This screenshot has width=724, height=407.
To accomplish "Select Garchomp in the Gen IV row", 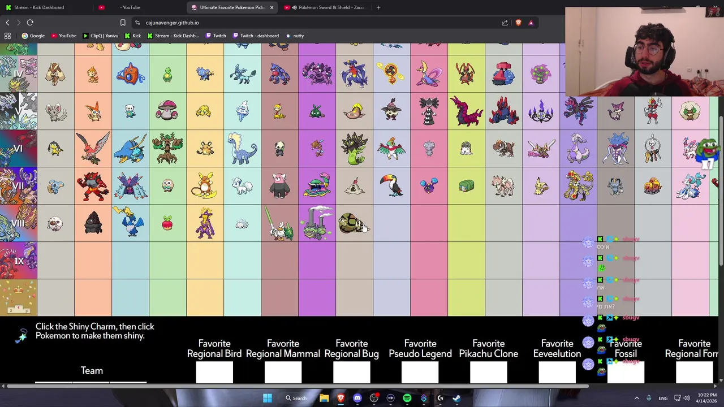I will 354,73.
